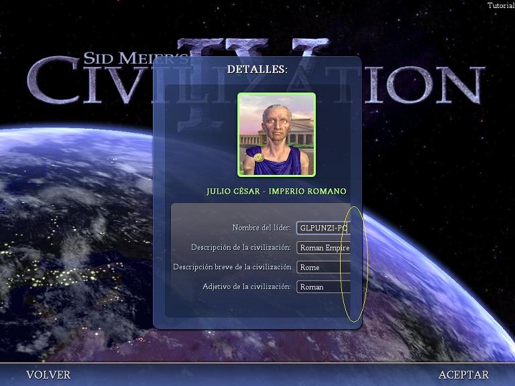Screen dimensions: 515x386
Task: Click the Nombre del líder label
Action: click(261, 228)
